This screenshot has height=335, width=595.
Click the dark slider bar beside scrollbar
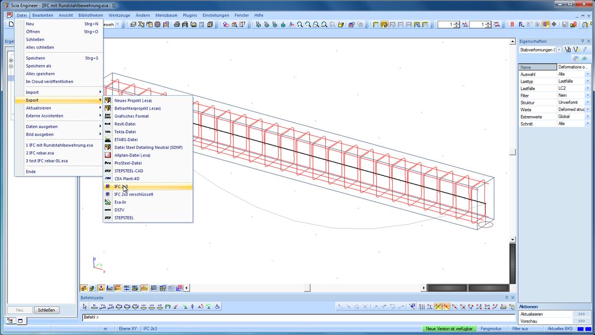(446, 288)
